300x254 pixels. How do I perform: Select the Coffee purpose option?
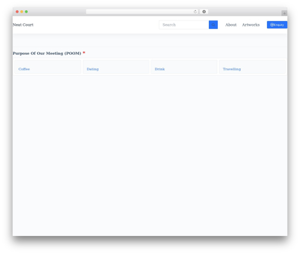(48, 67)
